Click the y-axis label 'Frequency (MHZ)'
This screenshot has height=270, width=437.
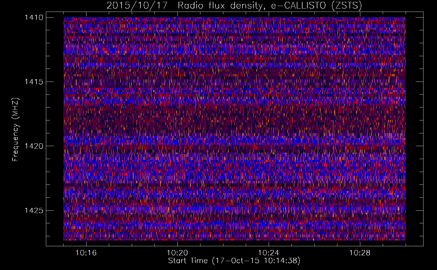[16, 130]
